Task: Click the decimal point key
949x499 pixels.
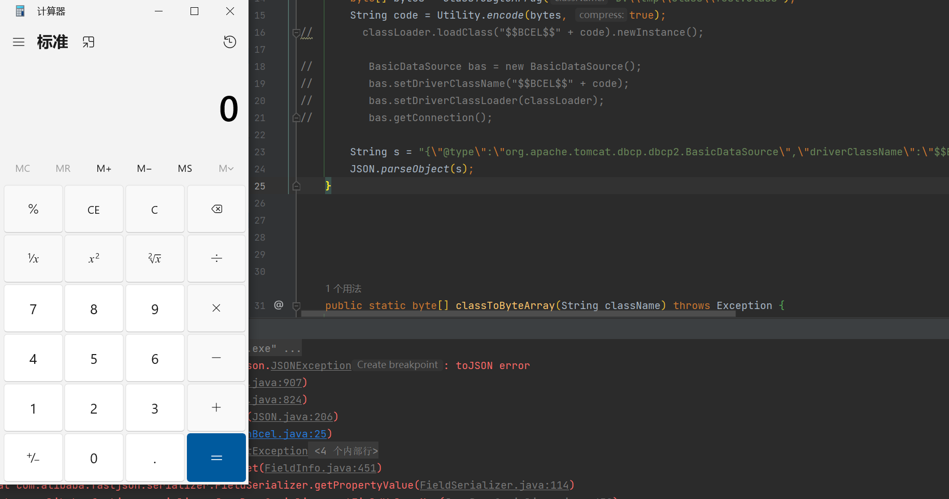Action: coord(155,458)
